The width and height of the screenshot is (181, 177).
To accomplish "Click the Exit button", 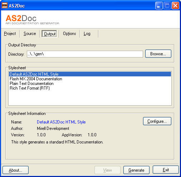I will 166,170.
